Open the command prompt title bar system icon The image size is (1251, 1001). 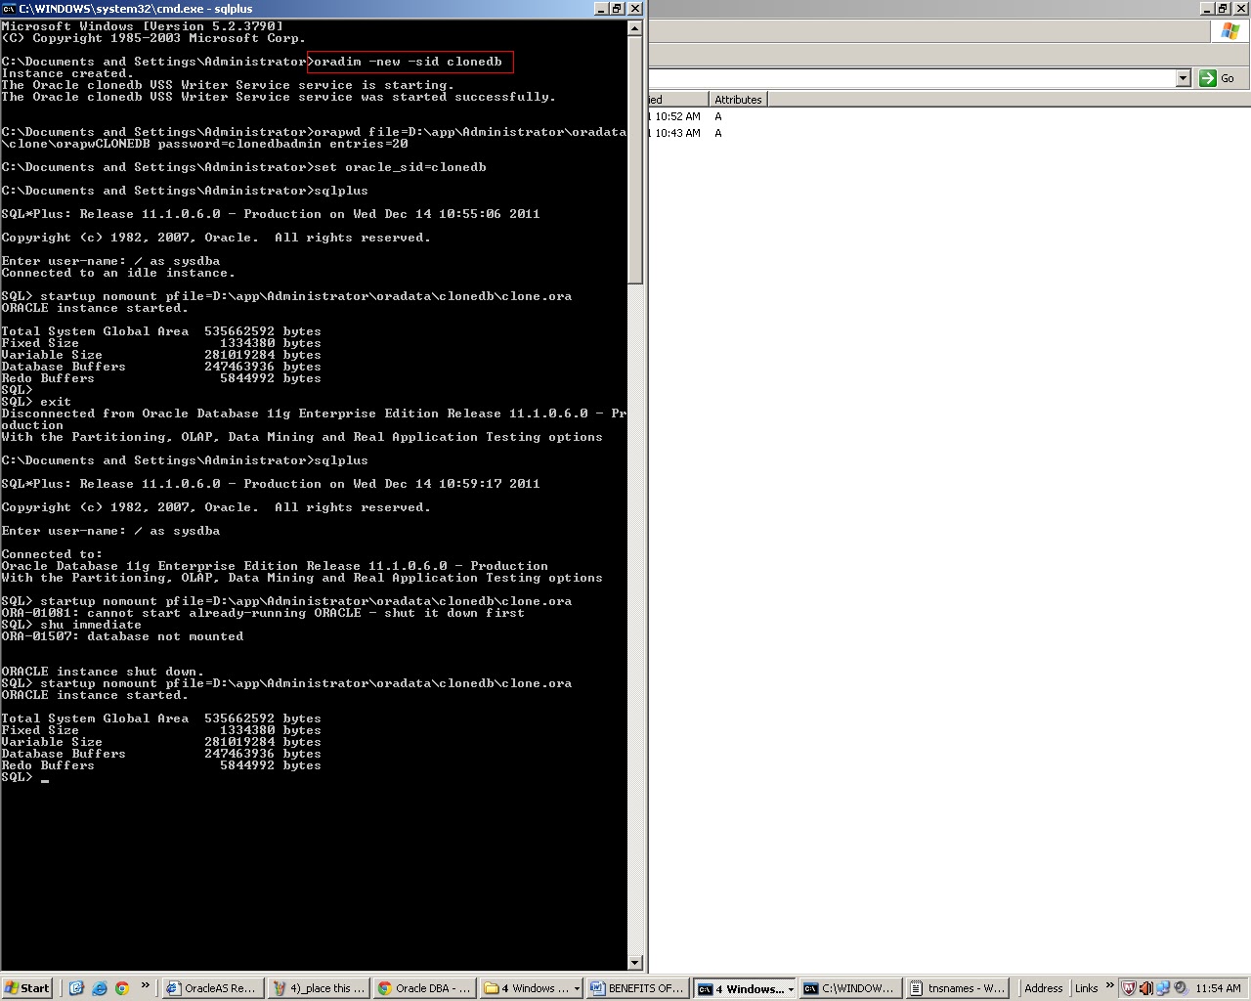[8, 8]
